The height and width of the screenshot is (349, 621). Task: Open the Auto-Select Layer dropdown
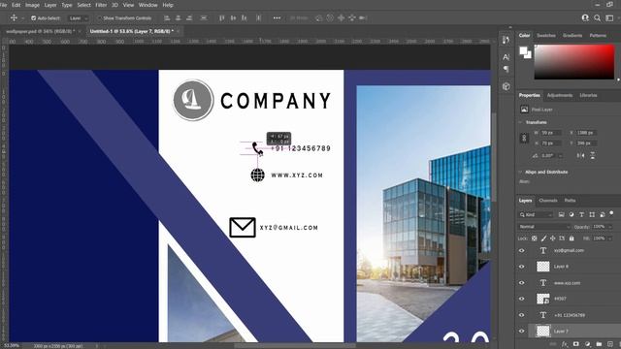point(78,18)
